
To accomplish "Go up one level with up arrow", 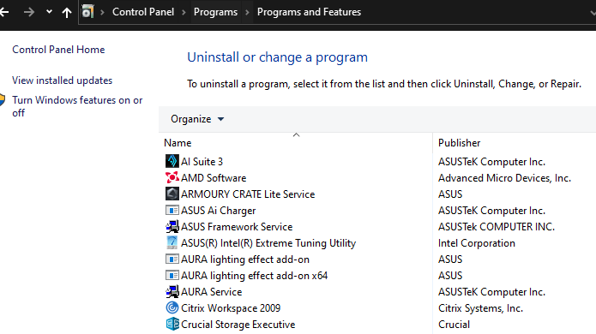I will click(x=67, y=13).
